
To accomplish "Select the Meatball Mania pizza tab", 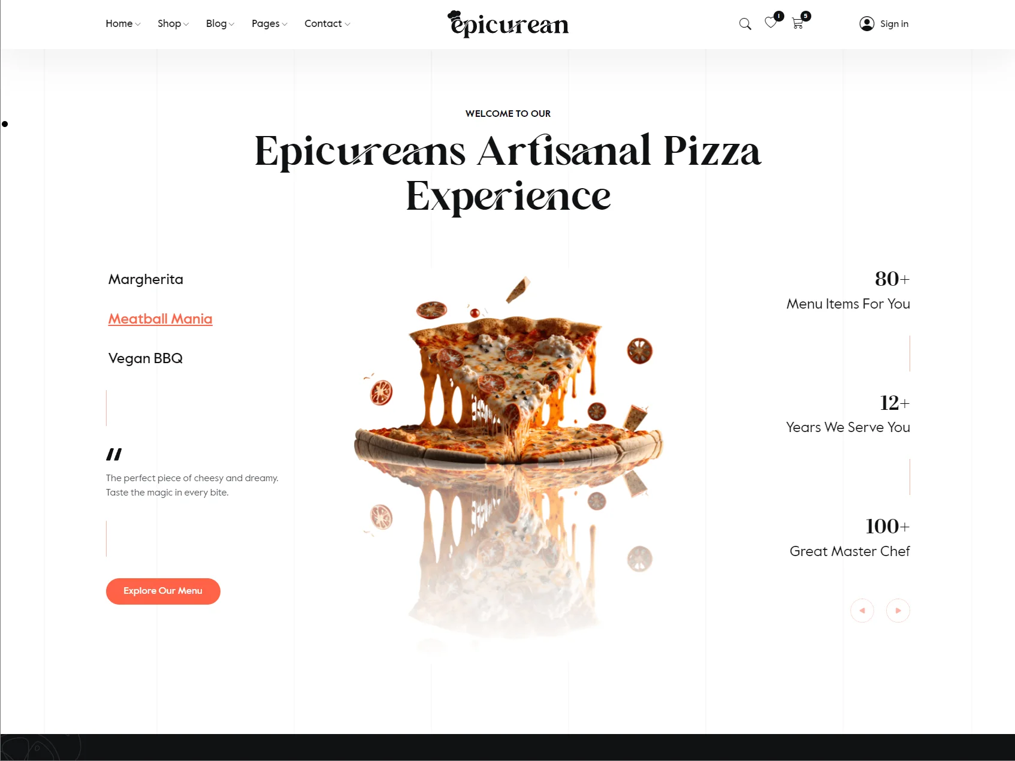I will pyautogui.click(x=160, y=319).
